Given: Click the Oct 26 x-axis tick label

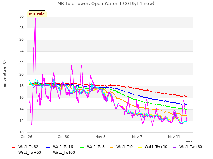Looking at the screenshot, I should pos(26,137).
